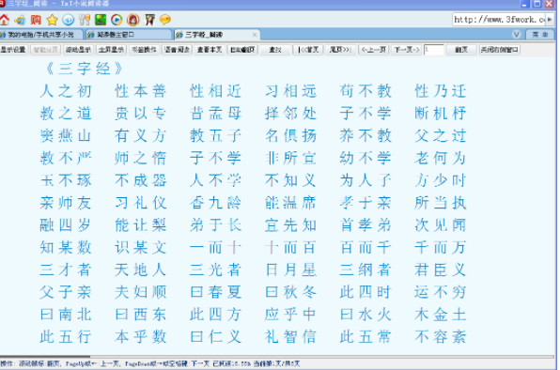Click the text 此五行

tap(66, 337)
